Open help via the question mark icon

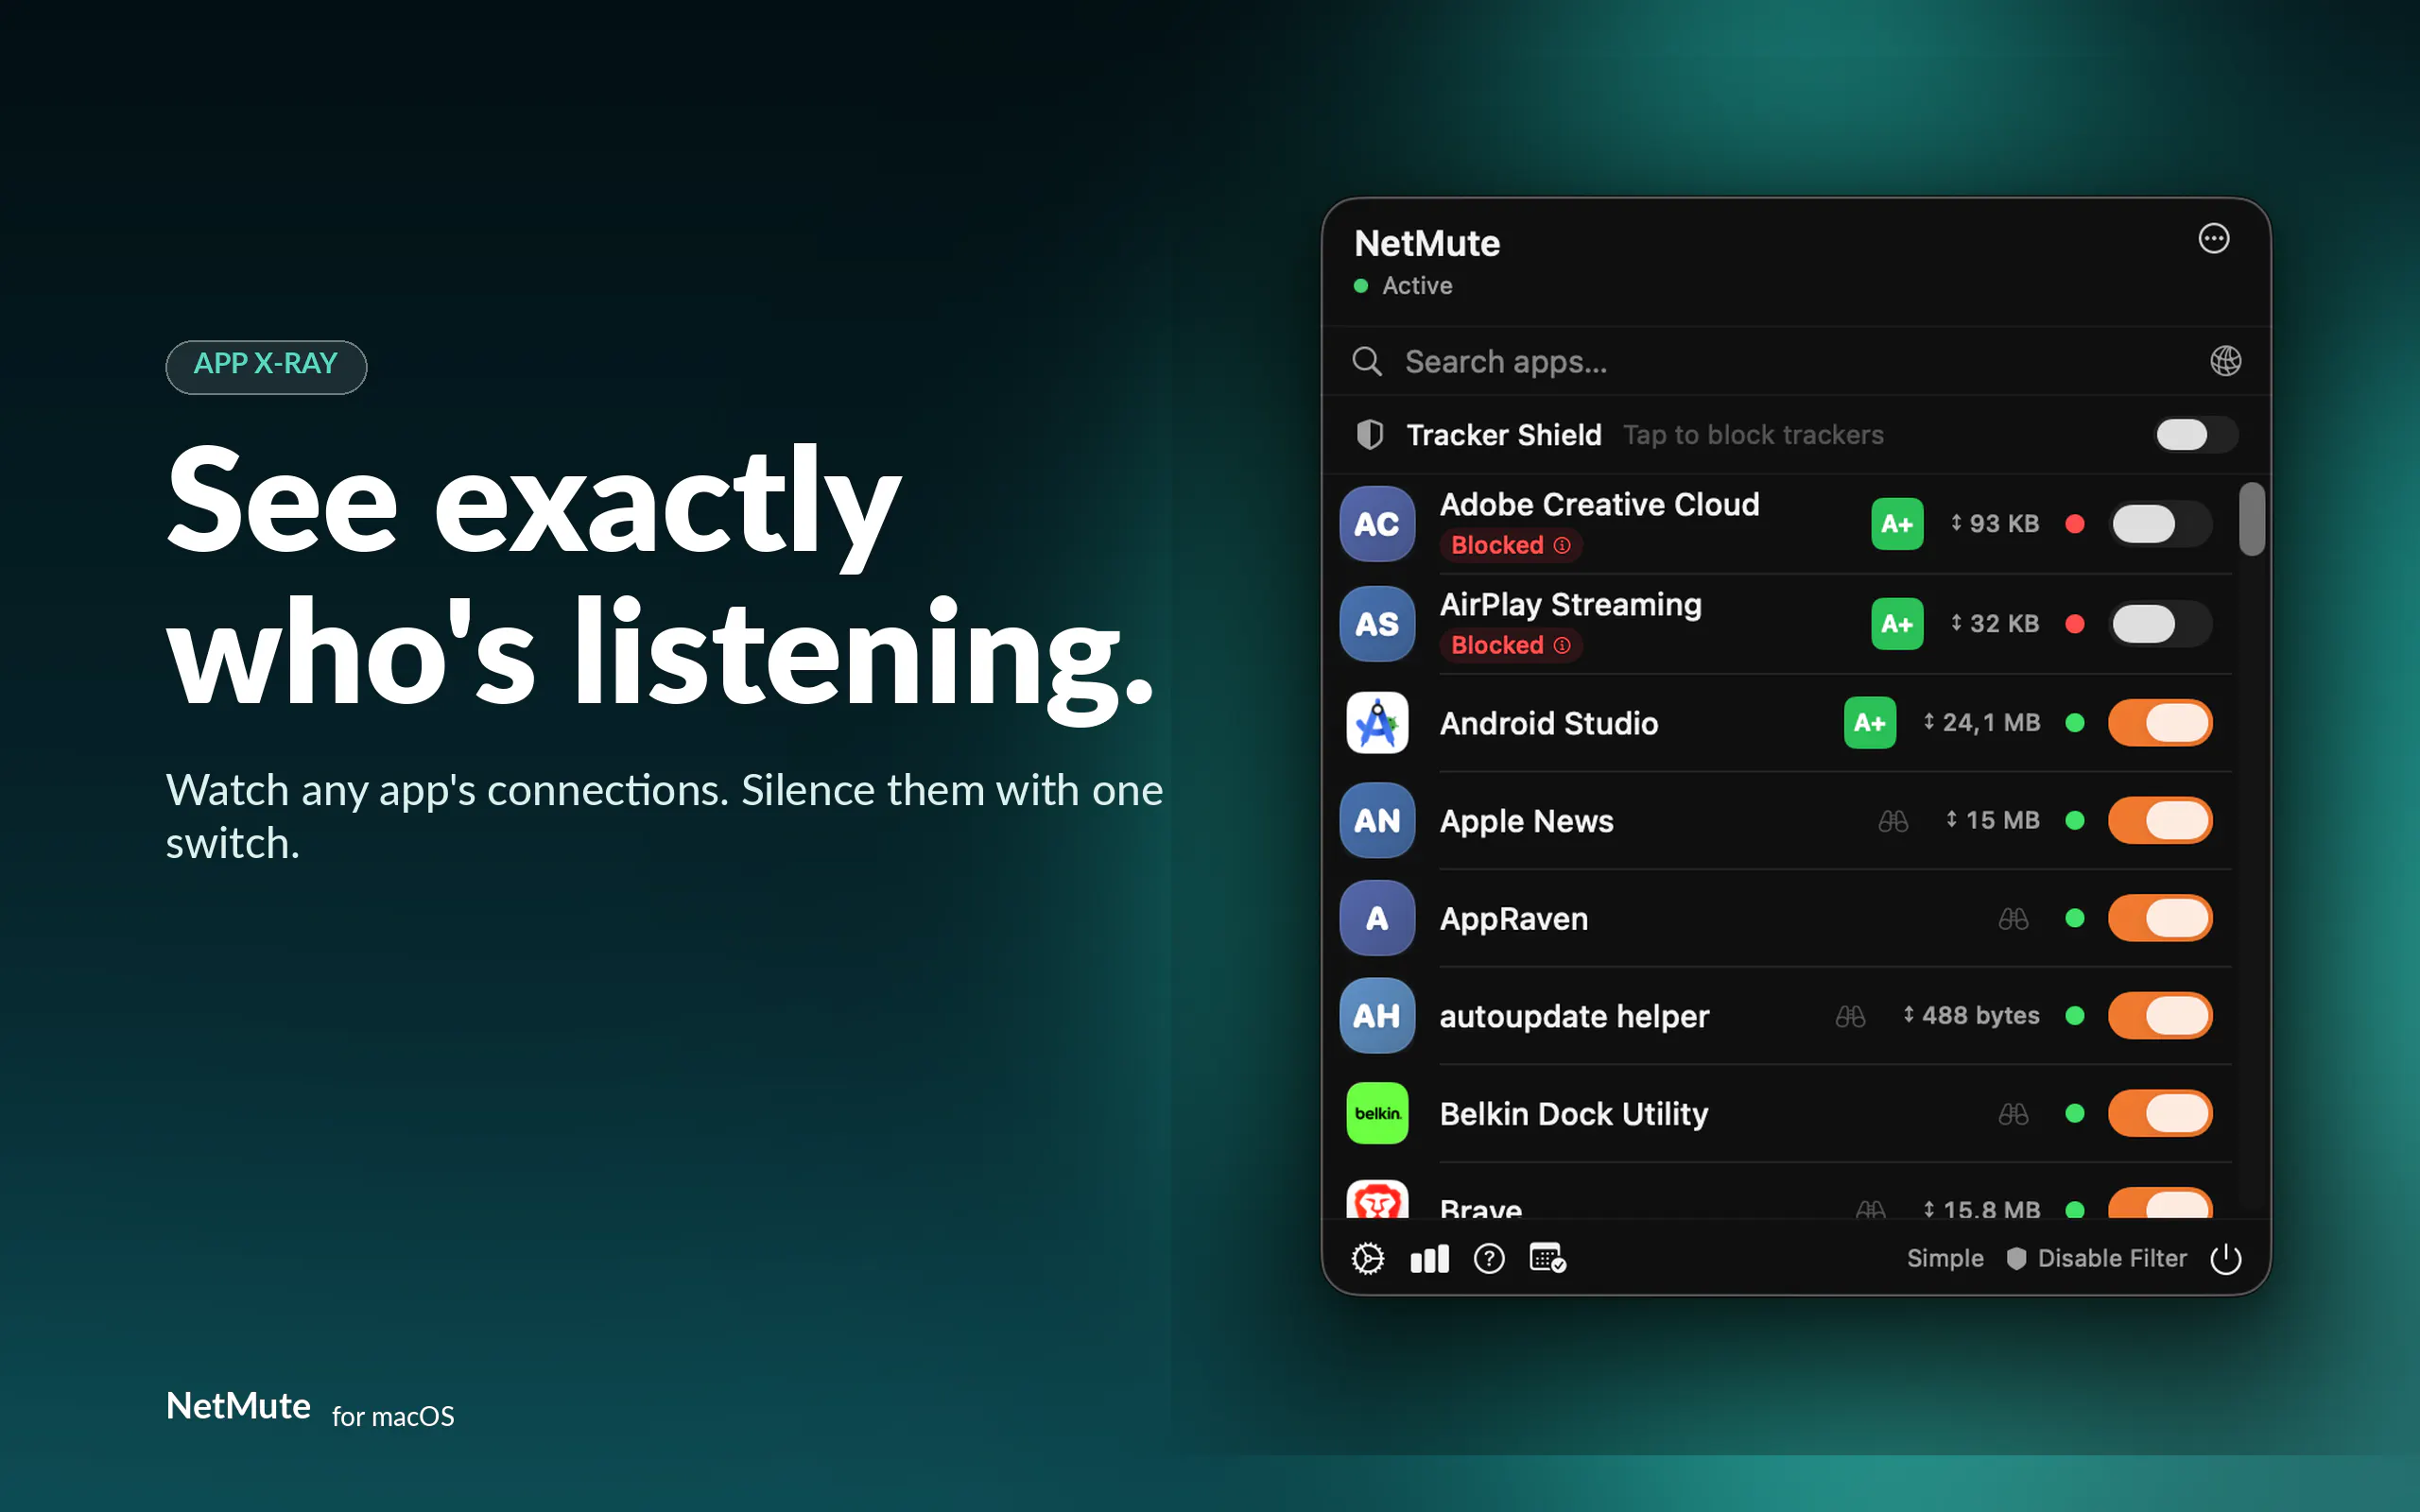(x=1489, y=1258)
